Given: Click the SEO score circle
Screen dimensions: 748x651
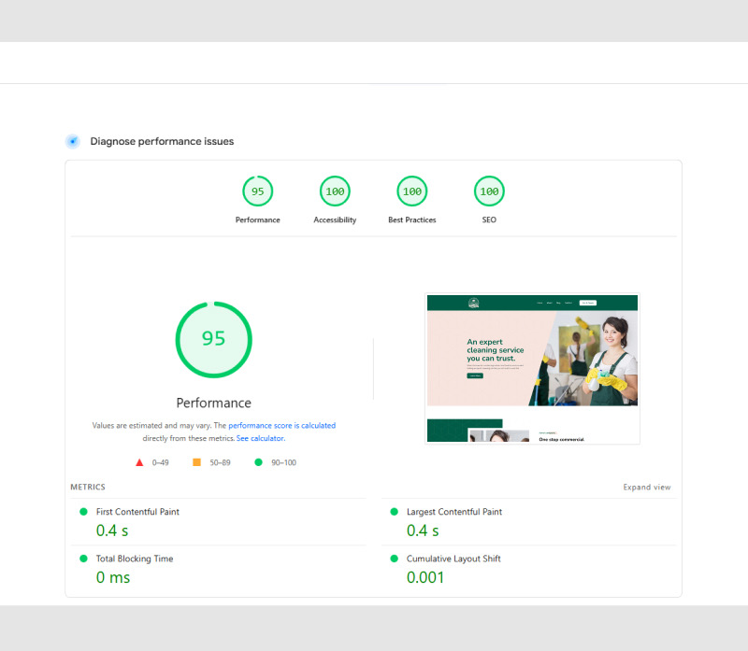Looking at the screenshot, I should [x=488, y=191].
